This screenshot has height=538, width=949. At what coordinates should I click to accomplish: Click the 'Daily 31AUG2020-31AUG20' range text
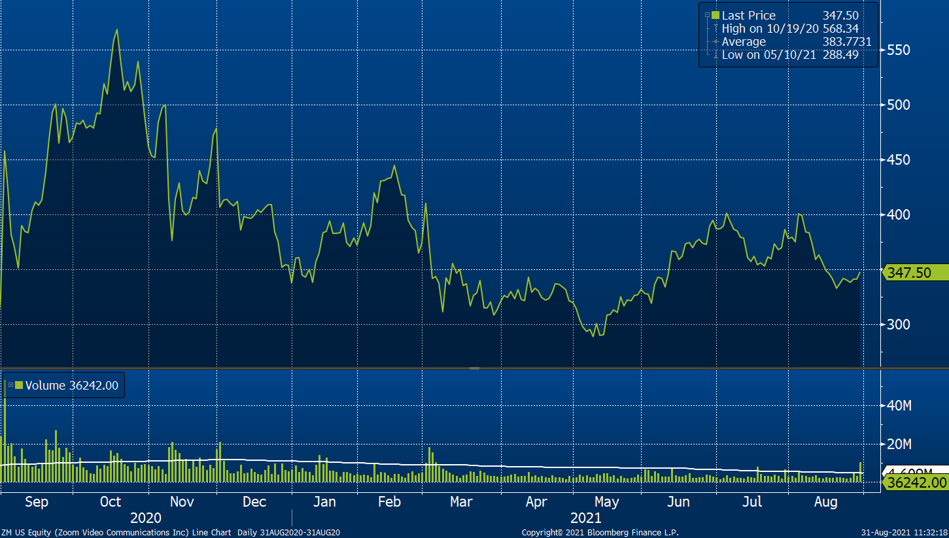(288, 533)
